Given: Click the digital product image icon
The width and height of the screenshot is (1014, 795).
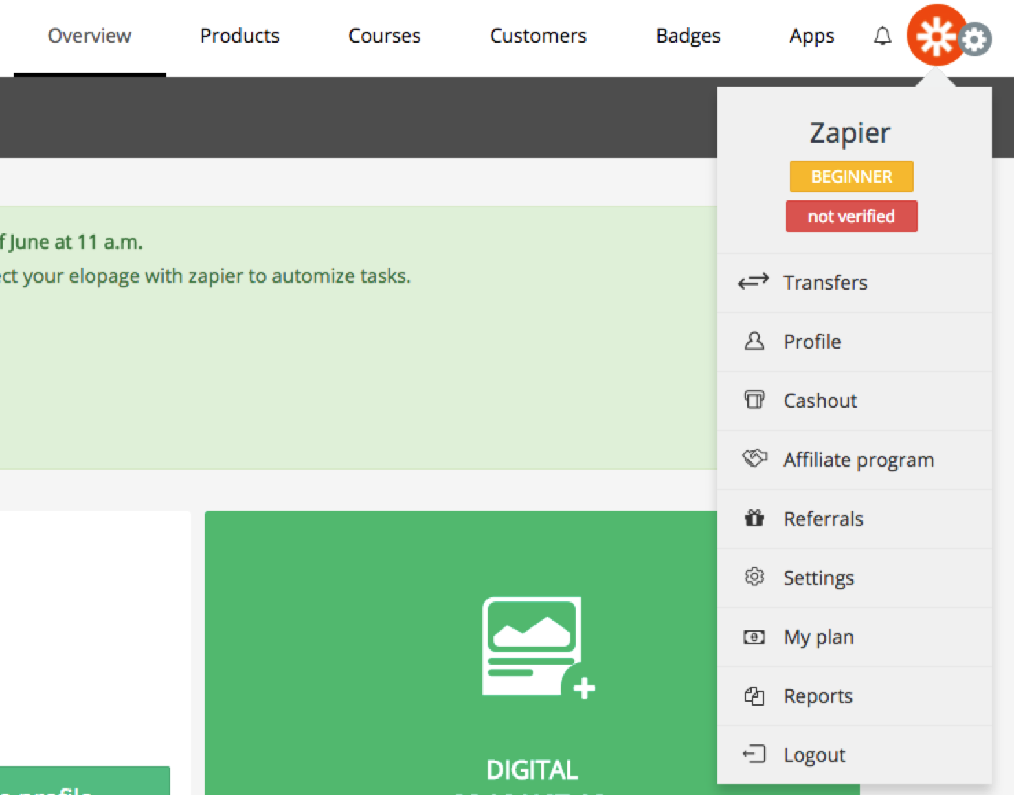Looking at the screenshot, I should pyautogui.click(x=539, y=648).
